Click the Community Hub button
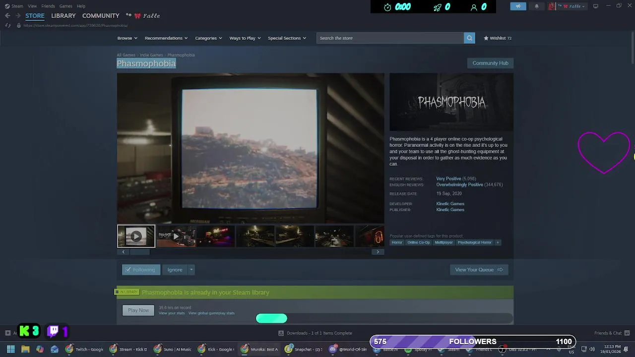 (490, 63)
